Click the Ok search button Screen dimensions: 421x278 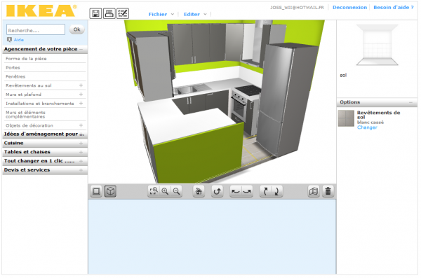[76, 29]
